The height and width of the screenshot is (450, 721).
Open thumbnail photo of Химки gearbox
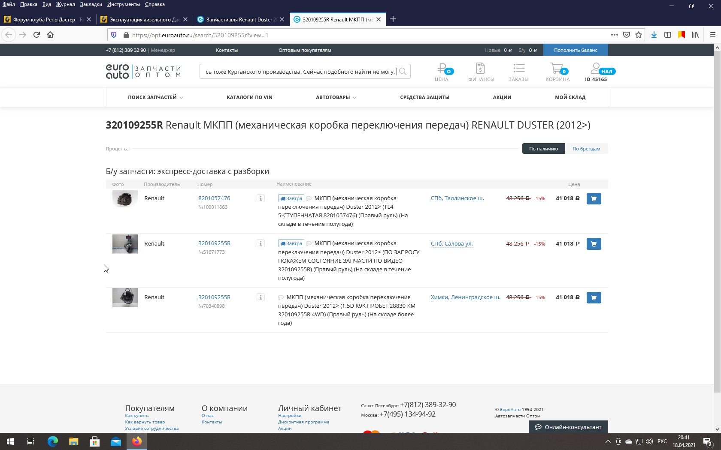(x=125, y=297)
